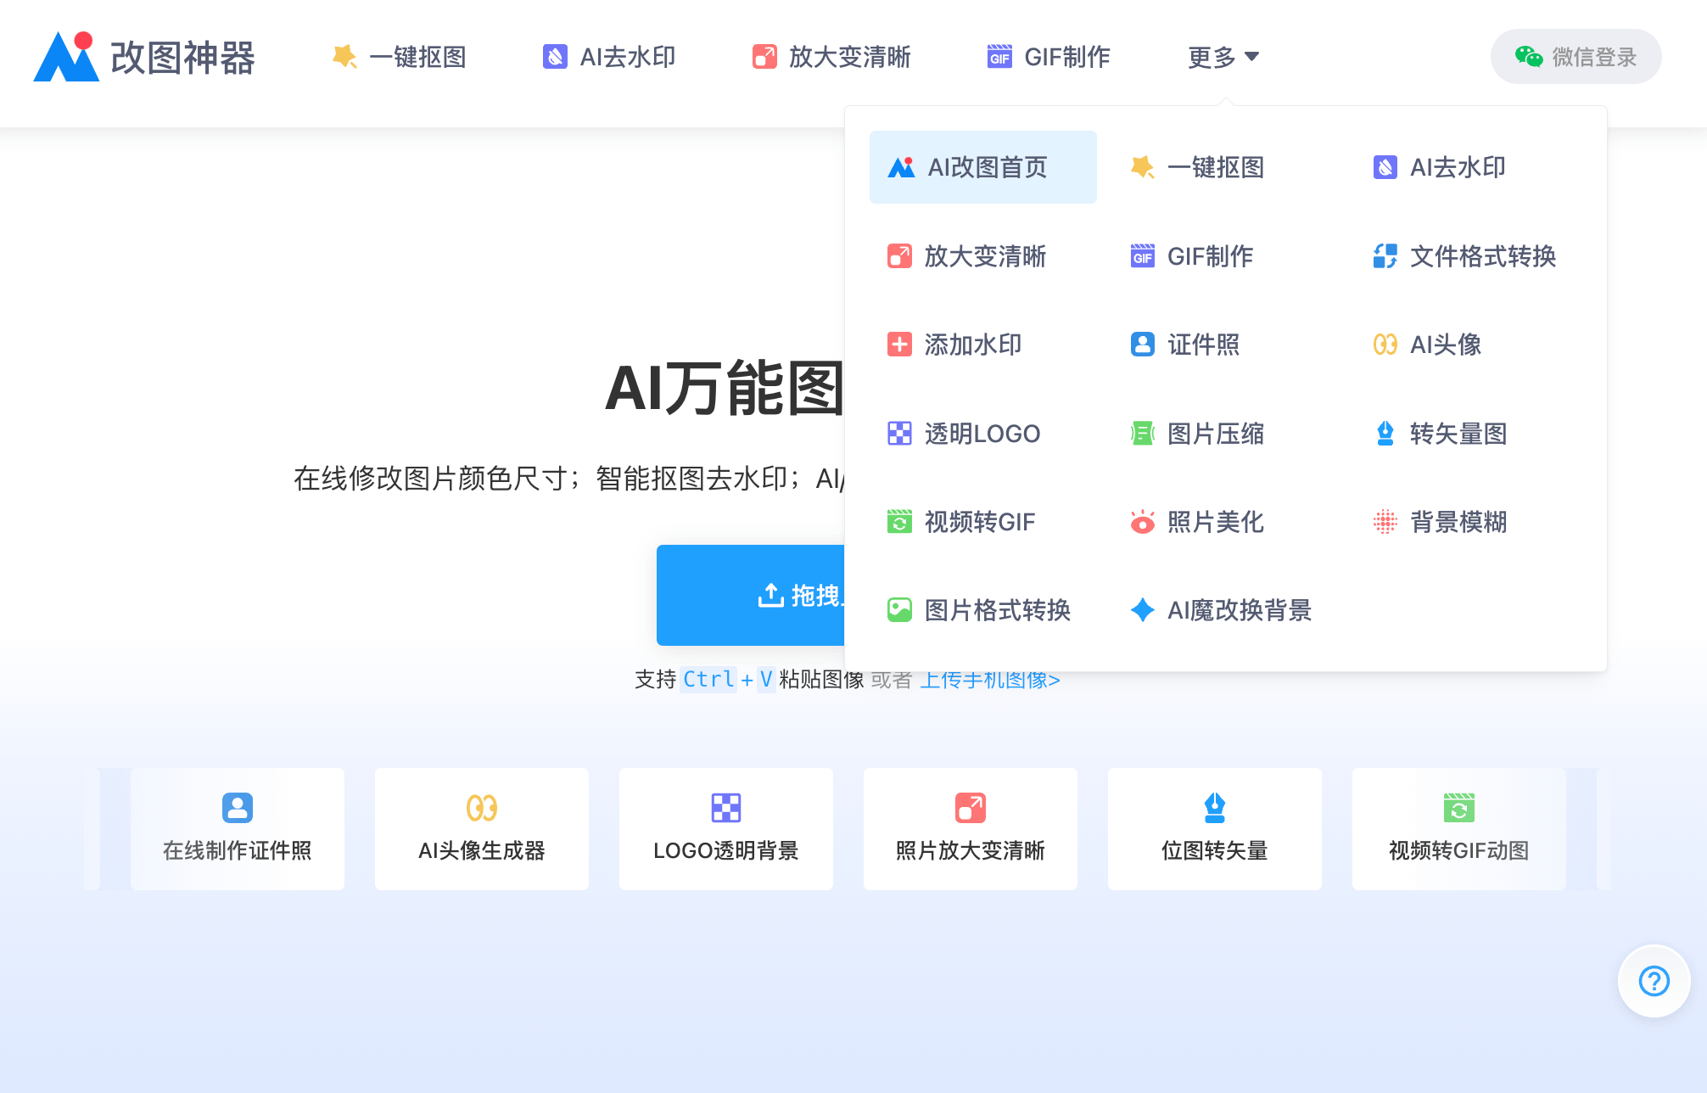Click the 微信登录 WeChat login button

click(1575, 56)
